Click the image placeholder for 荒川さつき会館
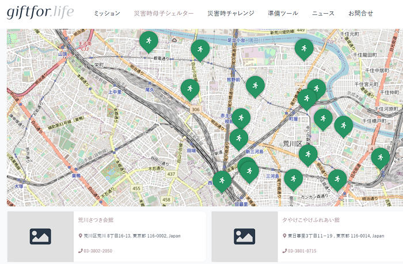This screenshot has width=403, height=264. tap(40, 236)
